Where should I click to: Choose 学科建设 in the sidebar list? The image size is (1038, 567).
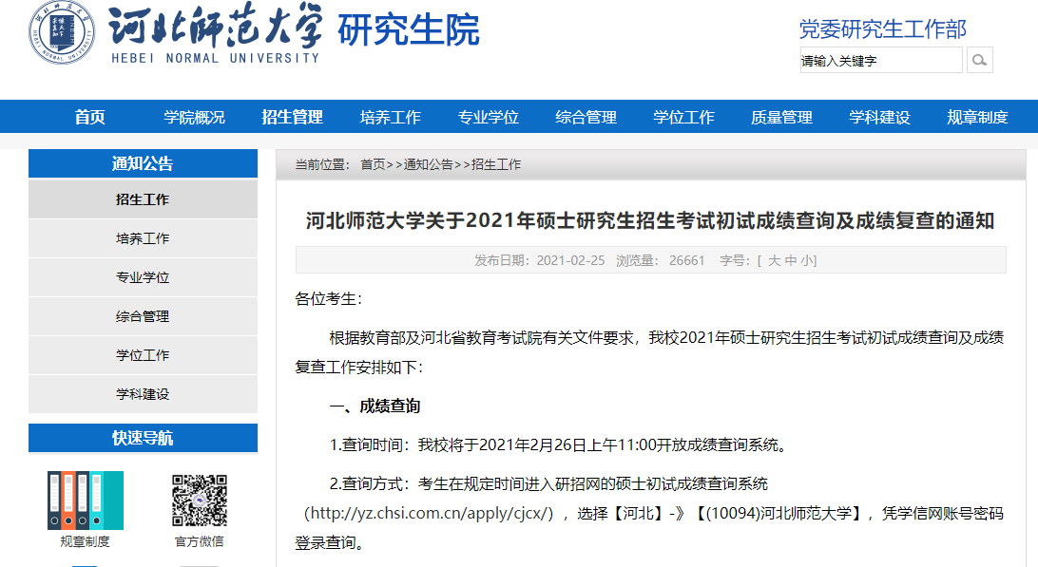[143, 394]
